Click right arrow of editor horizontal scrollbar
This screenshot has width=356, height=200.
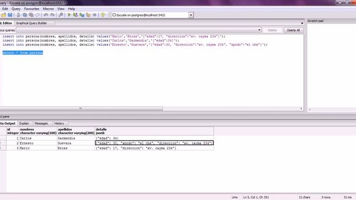click(301, 109)
